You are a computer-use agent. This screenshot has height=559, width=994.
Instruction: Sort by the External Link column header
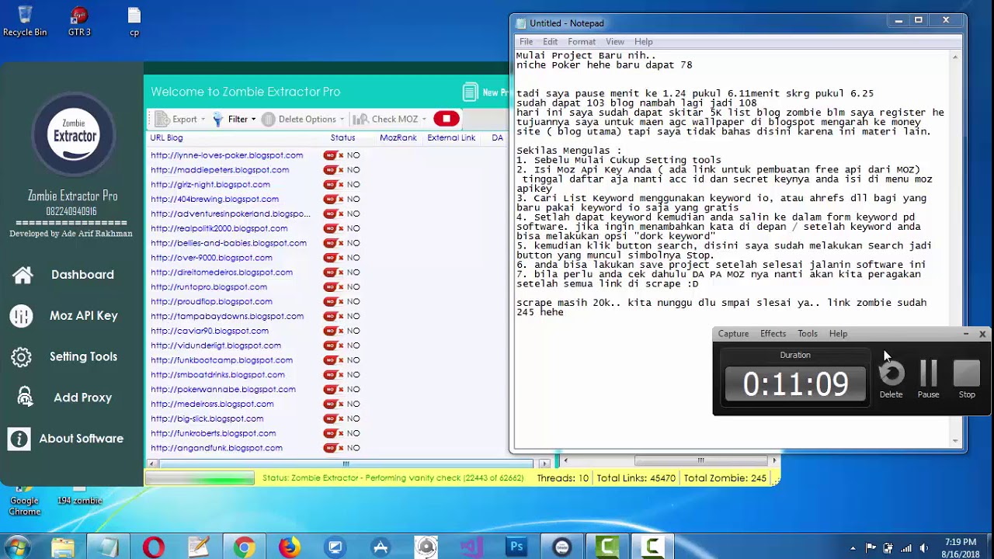[x=451, y=138]
